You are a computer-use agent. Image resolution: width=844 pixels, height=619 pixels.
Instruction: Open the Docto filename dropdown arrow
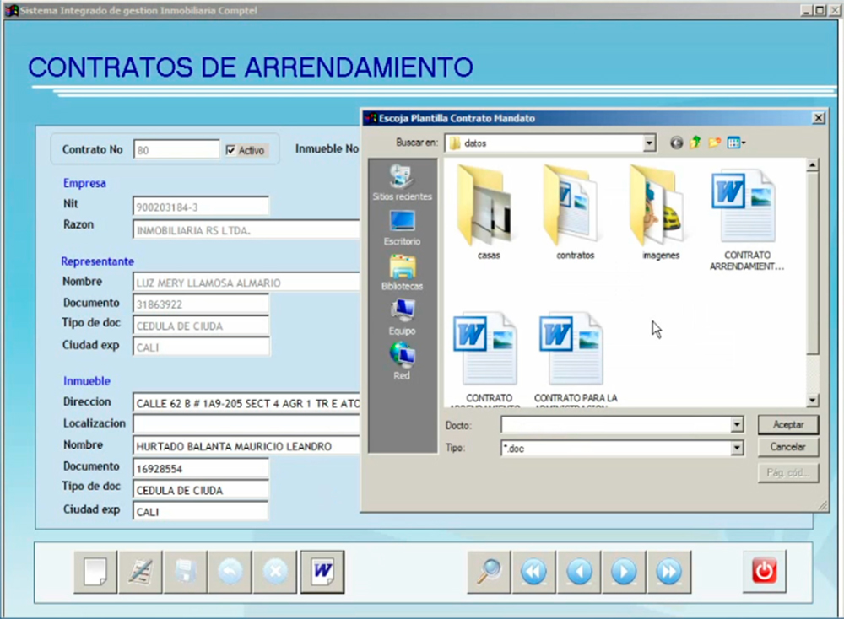click(x=737, y=425)
